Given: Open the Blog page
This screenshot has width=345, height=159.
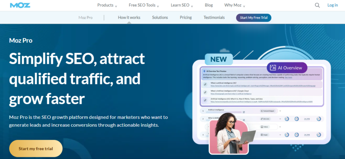Looking at the screenshot, I should [209, 5].
